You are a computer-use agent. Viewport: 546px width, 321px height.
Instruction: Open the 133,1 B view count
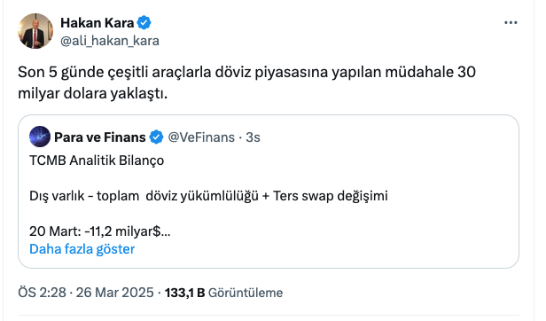tap(184, 293)
